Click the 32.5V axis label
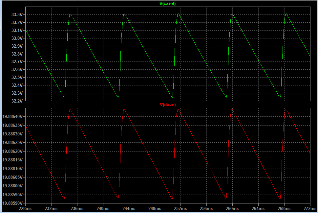The image size is (318, 213). point(17,78)
